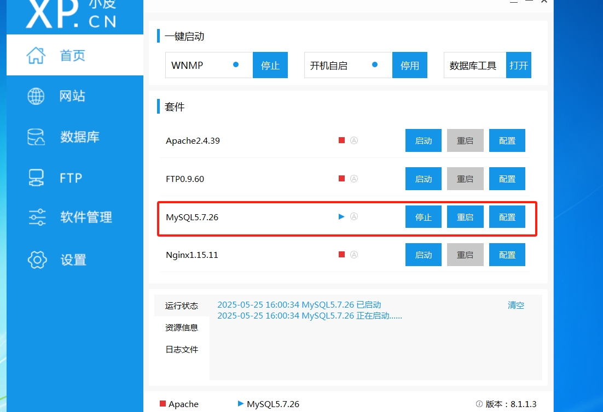603x412 pixels.
Task: Disable 开机自启 with 停用 button
Action: click(x=409, y=65)
